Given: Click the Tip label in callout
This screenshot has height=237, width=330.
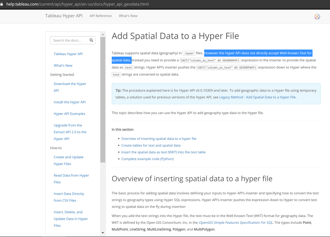Looking at the screenshot, I should [x=118, y=90].
